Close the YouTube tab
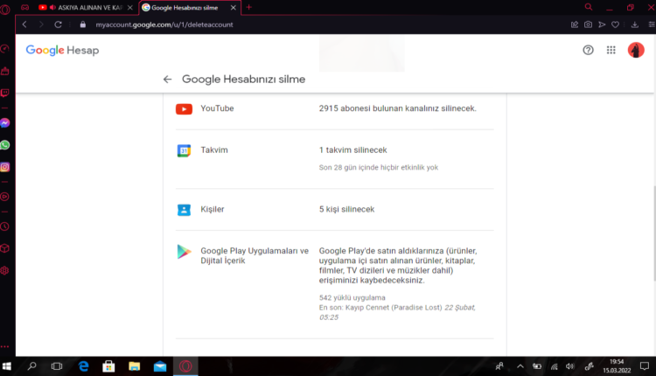This screenshot has height=376, width=656. (129, 8)
